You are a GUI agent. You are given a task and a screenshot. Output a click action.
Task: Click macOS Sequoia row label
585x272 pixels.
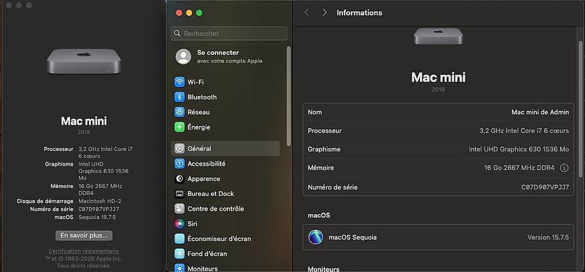[x=352, y=237]
